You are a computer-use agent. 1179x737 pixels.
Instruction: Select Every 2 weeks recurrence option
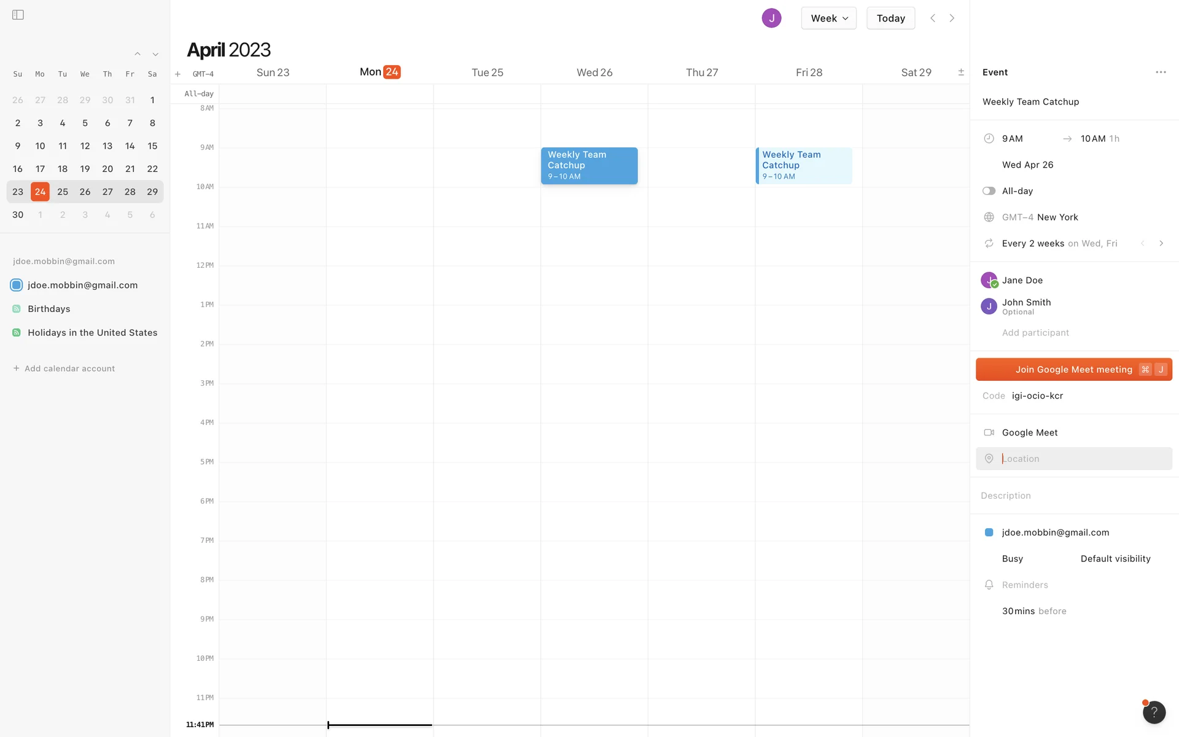(1033, 244)
